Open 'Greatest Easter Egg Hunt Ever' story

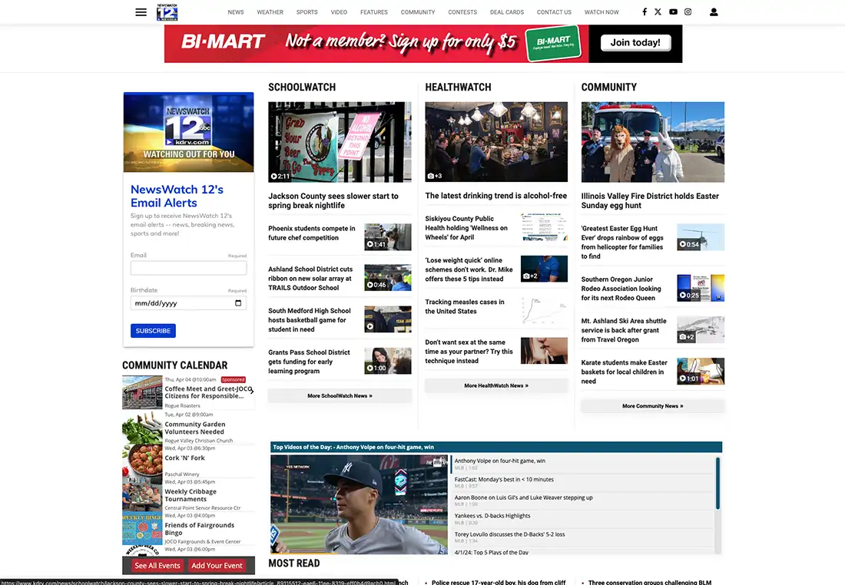[x=622, y=243]
